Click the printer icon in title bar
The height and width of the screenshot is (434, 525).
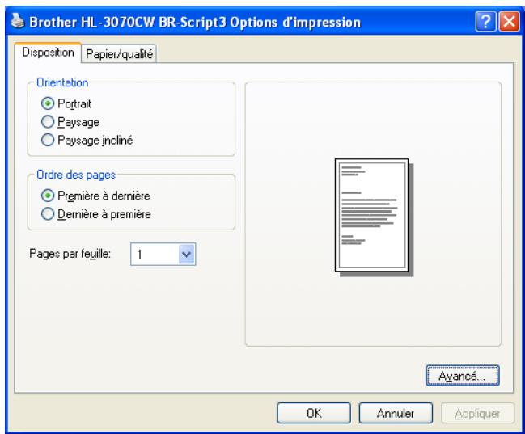tap(17, 21)
